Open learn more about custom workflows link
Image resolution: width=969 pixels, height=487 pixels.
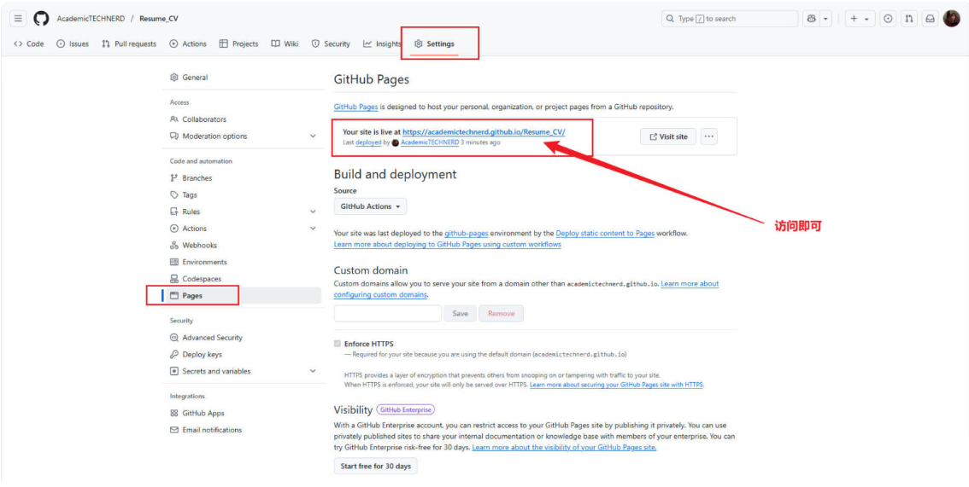coord(448,245)
